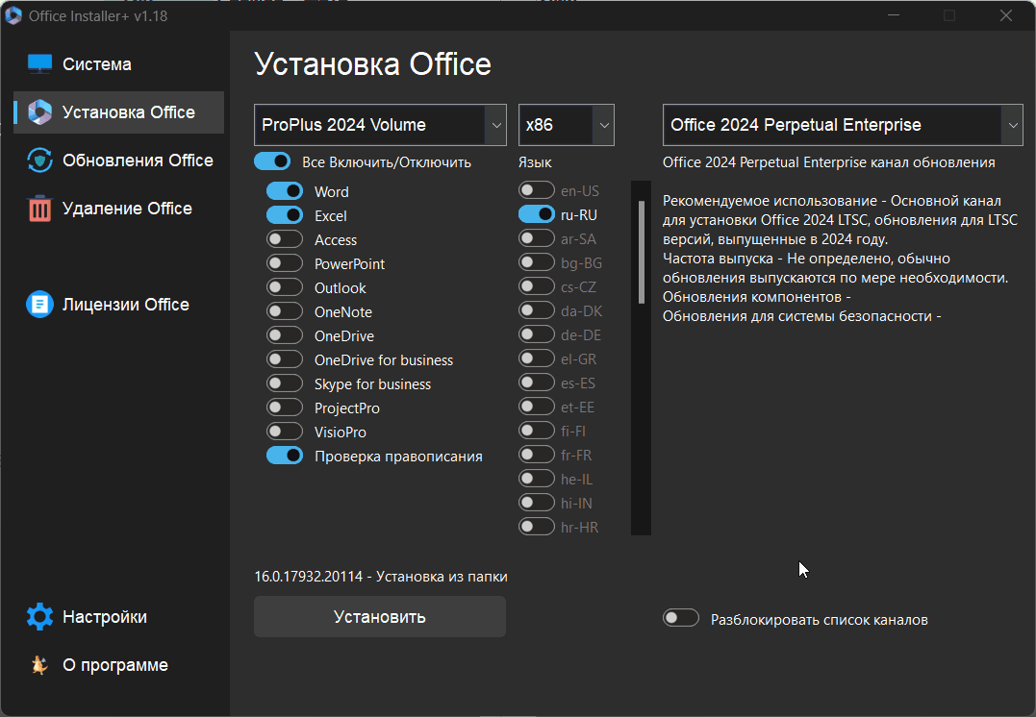Enable OneDrive for business toggle

pyautogui.click(x=285, y=359)
